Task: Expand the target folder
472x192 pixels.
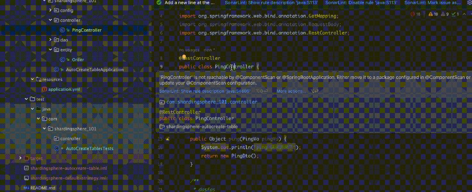Action: [x=20, y=158]
